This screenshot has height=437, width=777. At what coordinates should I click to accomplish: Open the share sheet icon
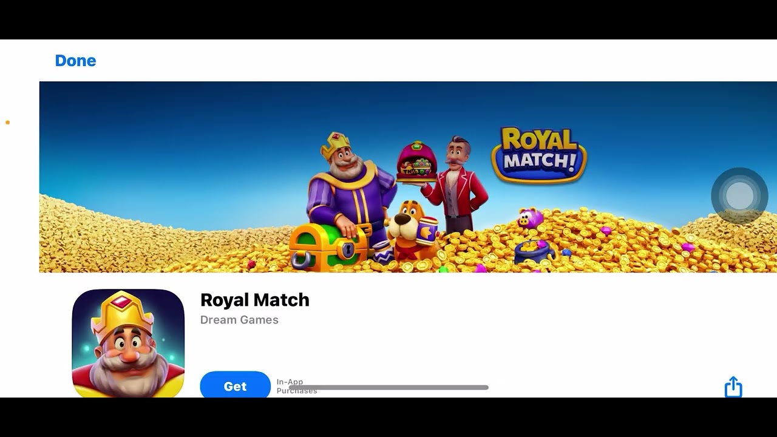733,387
